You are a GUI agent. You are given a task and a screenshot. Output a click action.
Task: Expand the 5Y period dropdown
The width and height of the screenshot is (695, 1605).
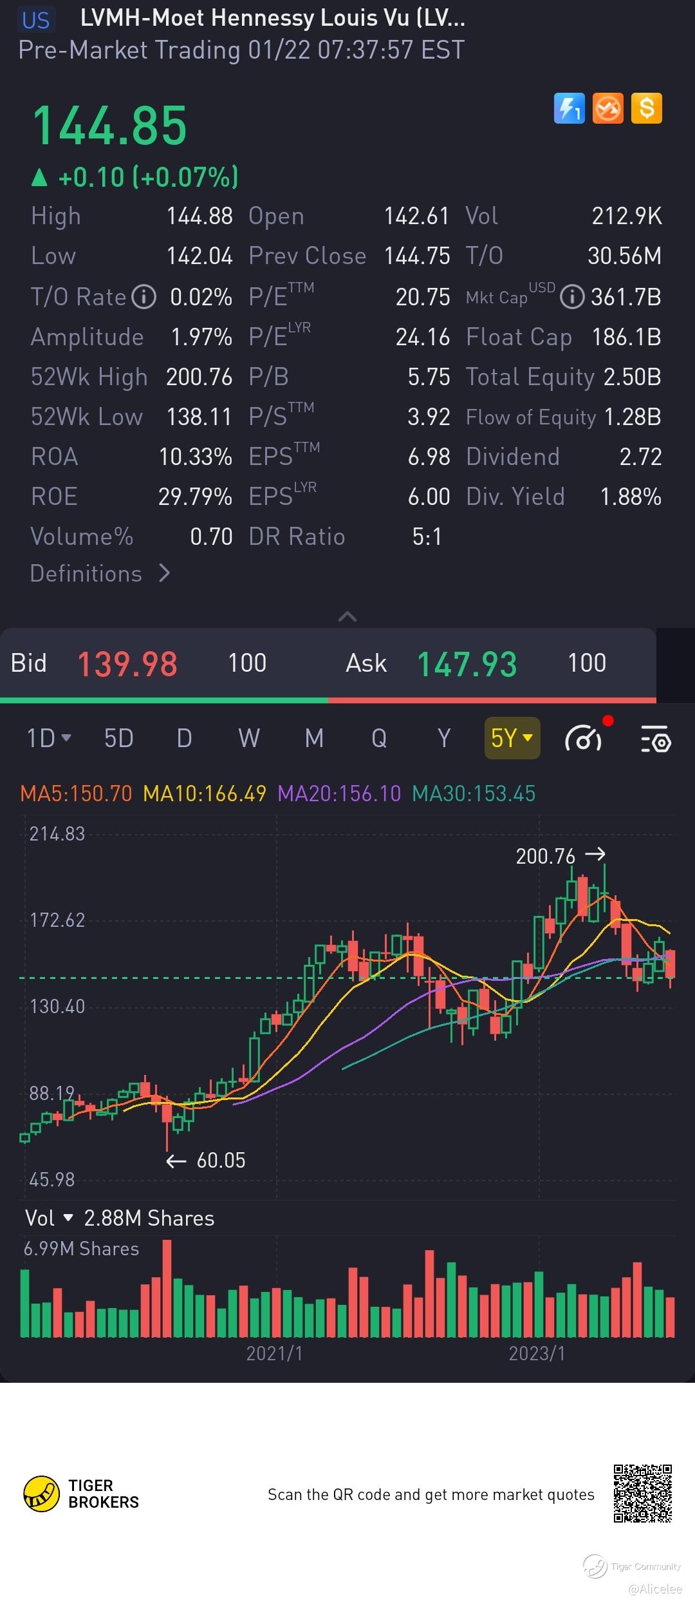(512, 738)
